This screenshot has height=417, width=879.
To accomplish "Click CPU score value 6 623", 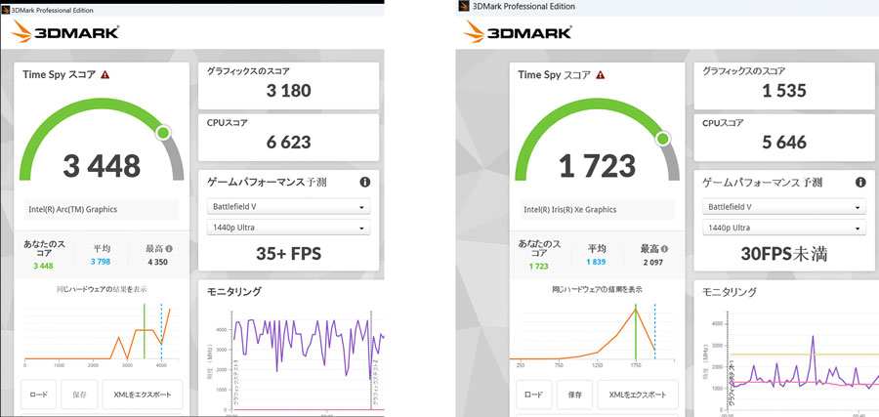I will click(x=289, y=143).
